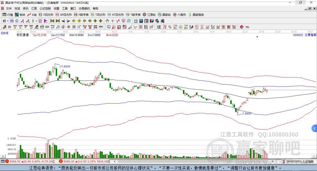The image size is (317, 171).
Task: Click the red-blue yin-yang icon
Action: click(x=242, y=27)
